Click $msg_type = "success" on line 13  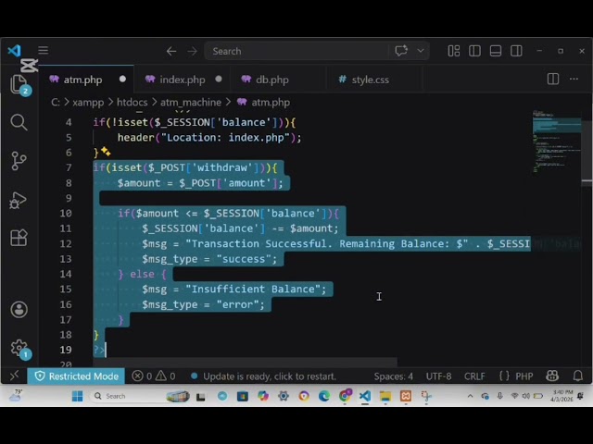209,259
